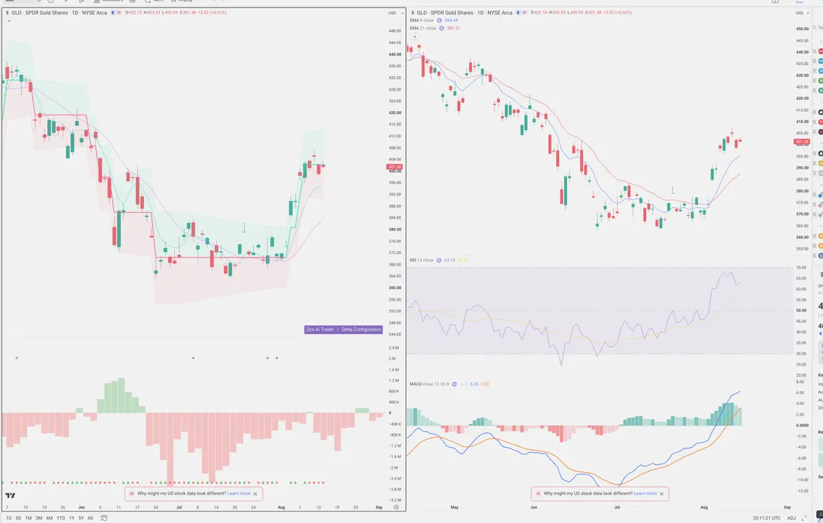
Task: Collapse the indicator legend arrow on right chart
Action: pos(414,36)
